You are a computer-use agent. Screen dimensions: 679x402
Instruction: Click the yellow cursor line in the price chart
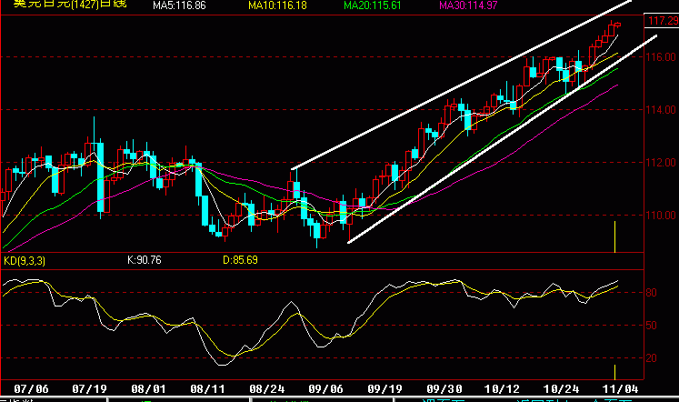click(x=614, y=236)
